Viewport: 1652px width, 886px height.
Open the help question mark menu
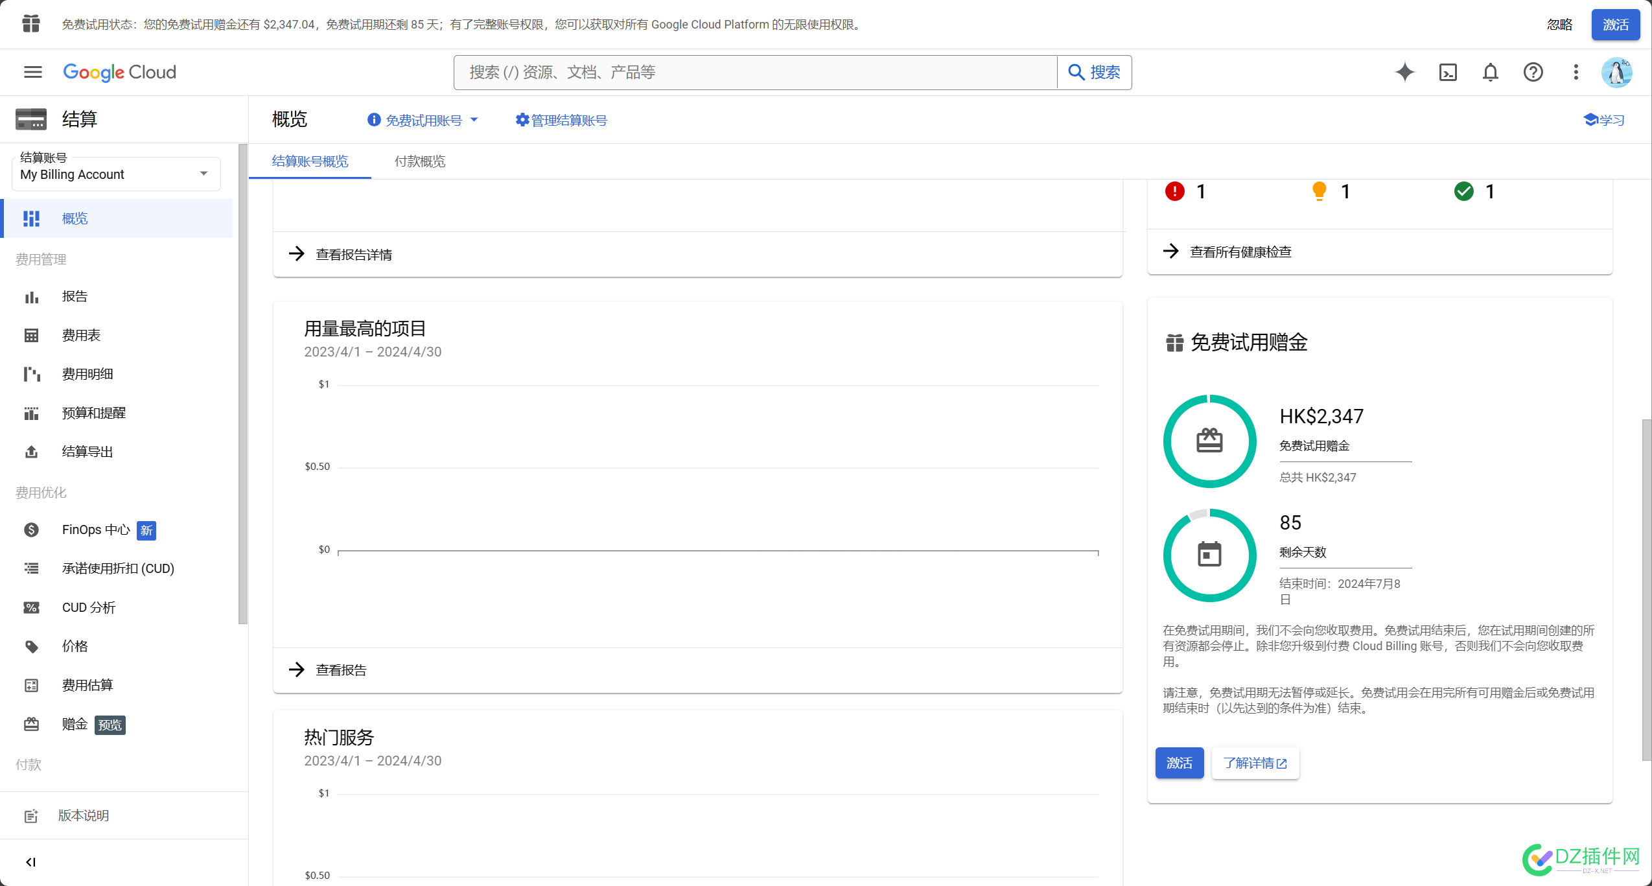[x=1533, y=72]
